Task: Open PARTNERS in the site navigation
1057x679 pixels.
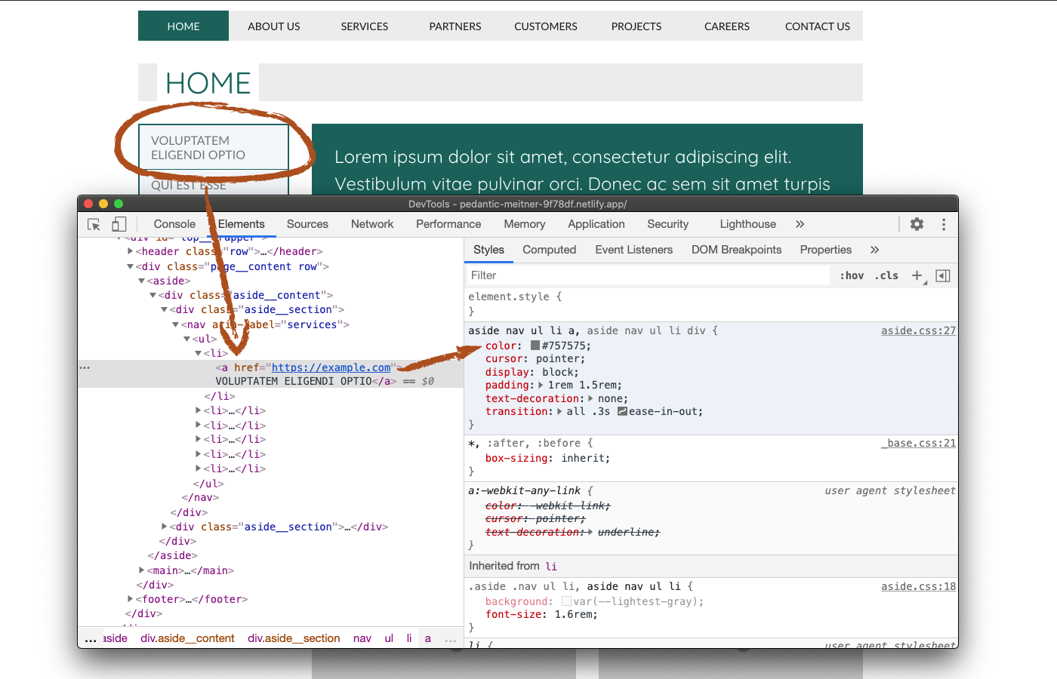Action: click(455, 26)
